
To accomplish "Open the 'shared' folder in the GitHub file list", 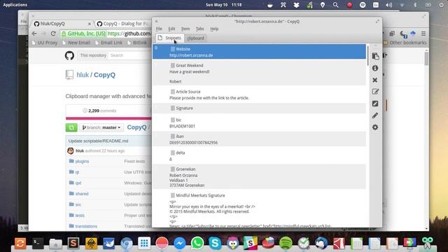I will (x=82, y=194).
